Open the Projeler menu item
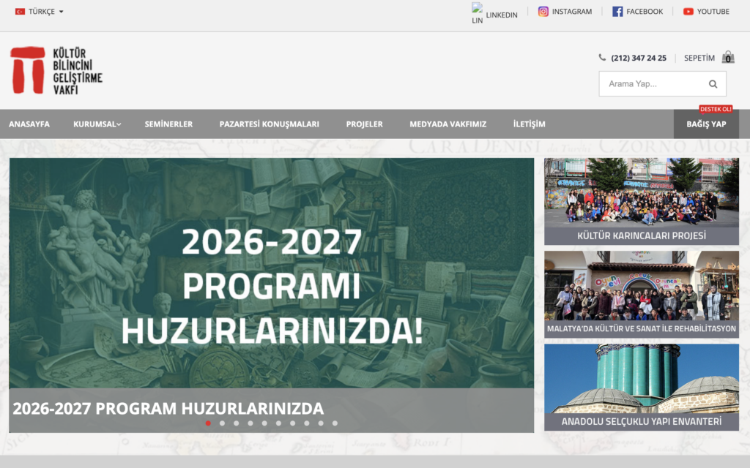Screen dimensions: 750x468 point(365,124)
